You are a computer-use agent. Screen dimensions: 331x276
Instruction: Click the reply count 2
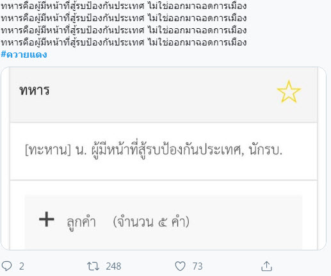(x=22, y=266)
